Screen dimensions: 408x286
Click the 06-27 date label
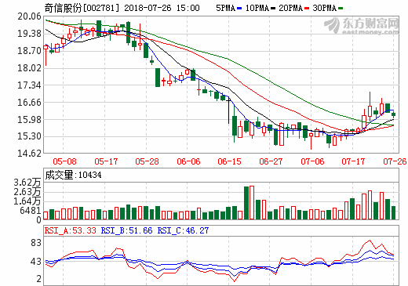pyautogui.click(x=271, y=161)
